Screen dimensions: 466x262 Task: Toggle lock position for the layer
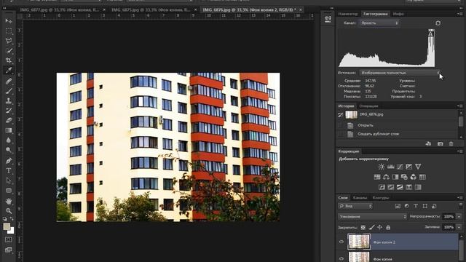click(380, 228)
